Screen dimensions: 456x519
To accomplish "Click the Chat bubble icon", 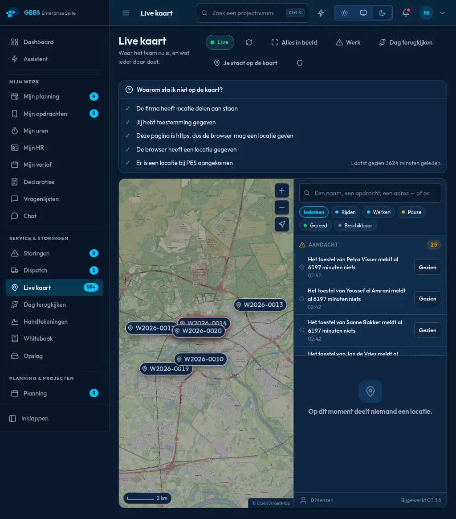I will click(15, 216).
